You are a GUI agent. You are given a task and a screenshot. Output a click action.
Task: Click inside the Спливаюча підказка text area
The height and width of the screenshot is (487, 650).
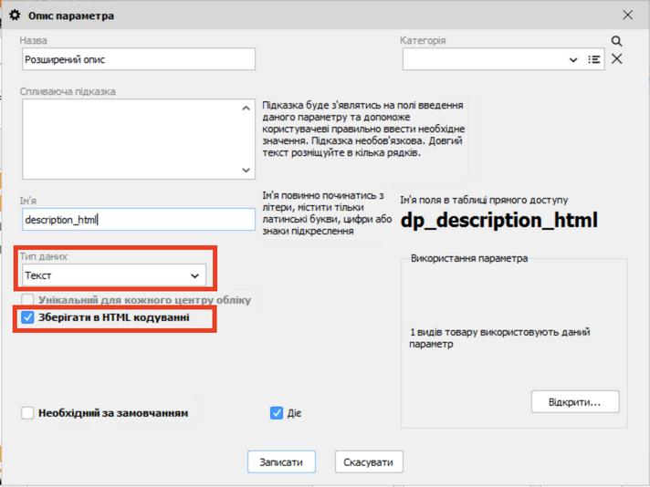point(128,139)
